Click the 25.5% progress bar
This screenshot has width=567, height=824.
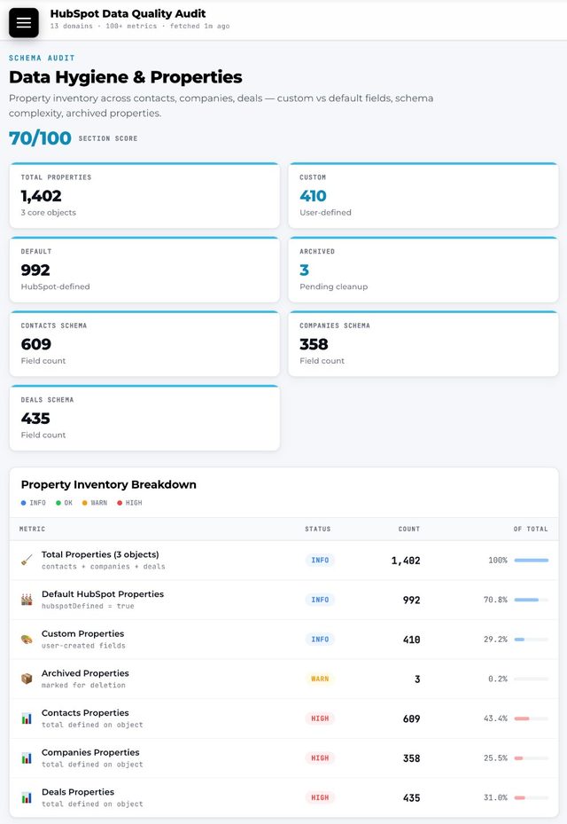point(532,757)
